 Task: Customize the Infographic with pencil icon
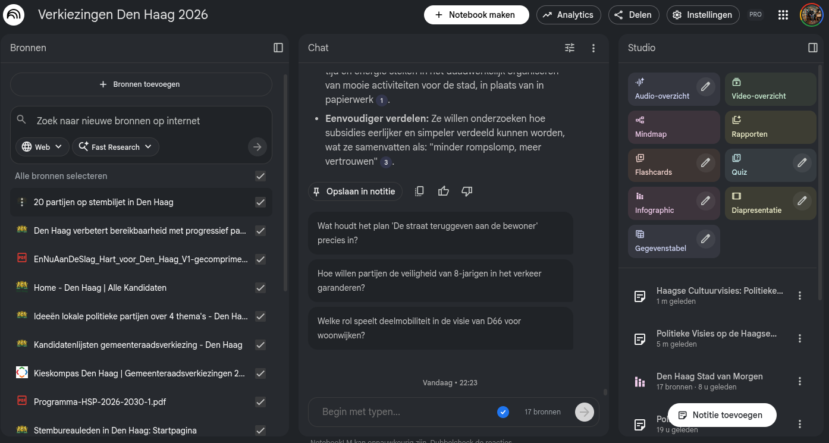pos(705,201)
